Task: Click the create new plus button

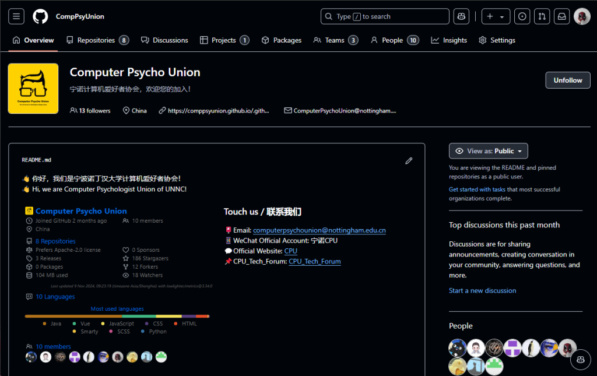Action: (x=490, y=16)
